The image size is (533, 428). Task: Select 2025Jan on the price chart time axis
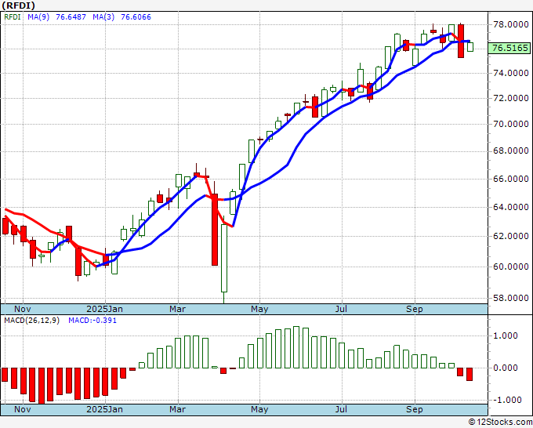[105, 309]
